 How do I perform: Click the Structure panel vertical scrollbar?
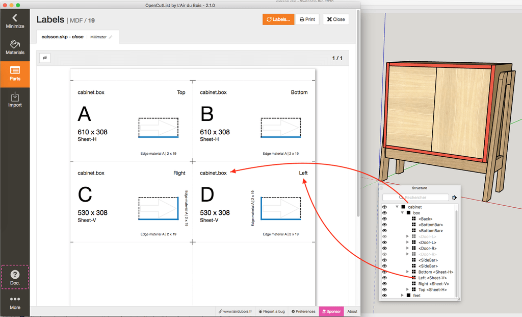click(456, 253)
